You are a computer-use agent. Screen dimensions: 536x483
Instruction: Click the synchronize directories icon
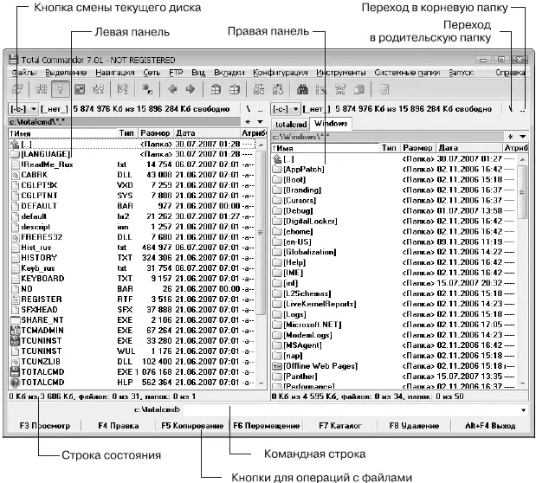(x=340, y=89)
